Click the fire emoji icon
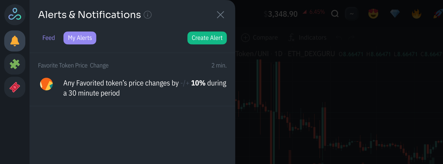443x164 pixels. [417, 14]
